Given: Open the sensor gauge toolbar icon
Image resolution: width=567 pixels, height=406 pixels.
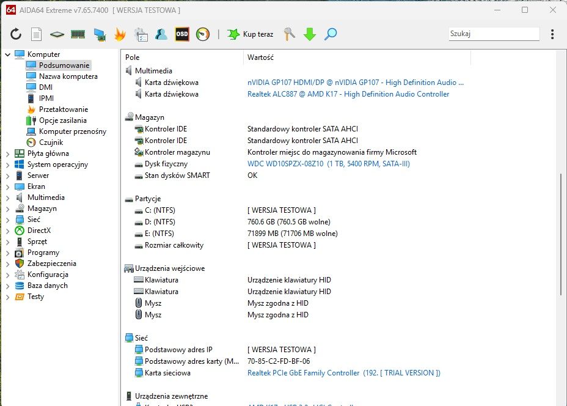Looking at the screenshot, I should pos(203,34).
